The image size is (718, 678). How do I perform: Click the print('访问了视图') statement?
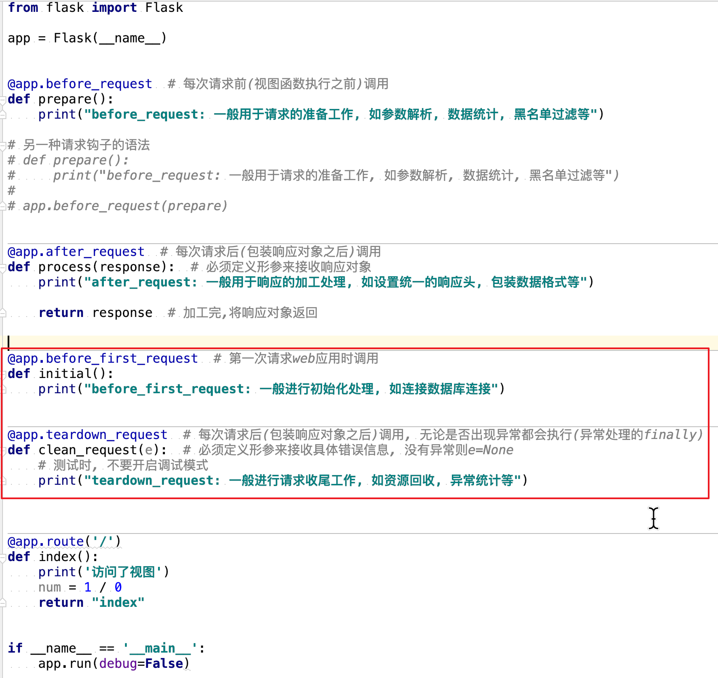click(104, 572)
